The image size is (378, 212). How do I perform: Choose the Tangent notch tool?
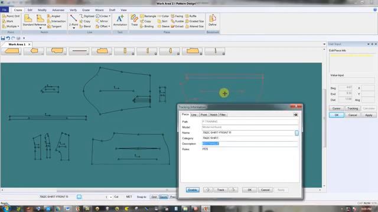[54, 26]
